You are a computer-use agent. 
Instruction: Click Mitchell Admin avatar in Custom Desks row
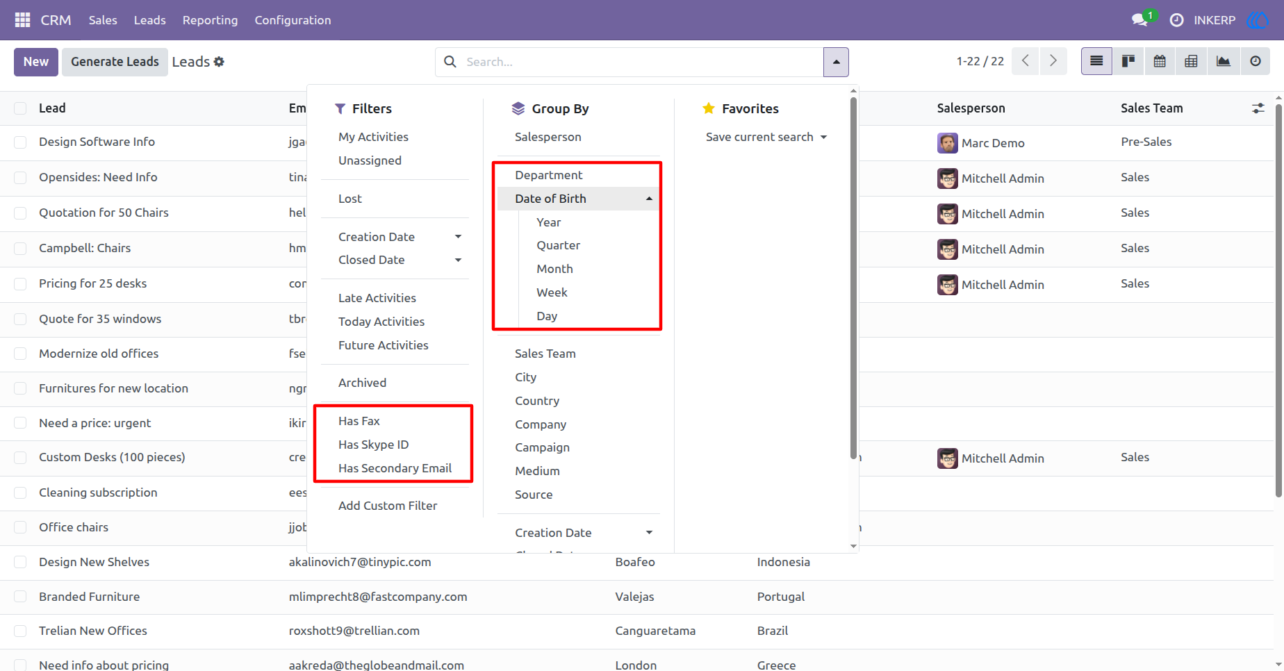point(947,458)
